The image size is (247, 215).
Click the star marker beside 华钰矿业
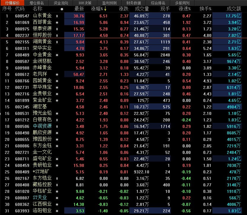pos(57,192)
